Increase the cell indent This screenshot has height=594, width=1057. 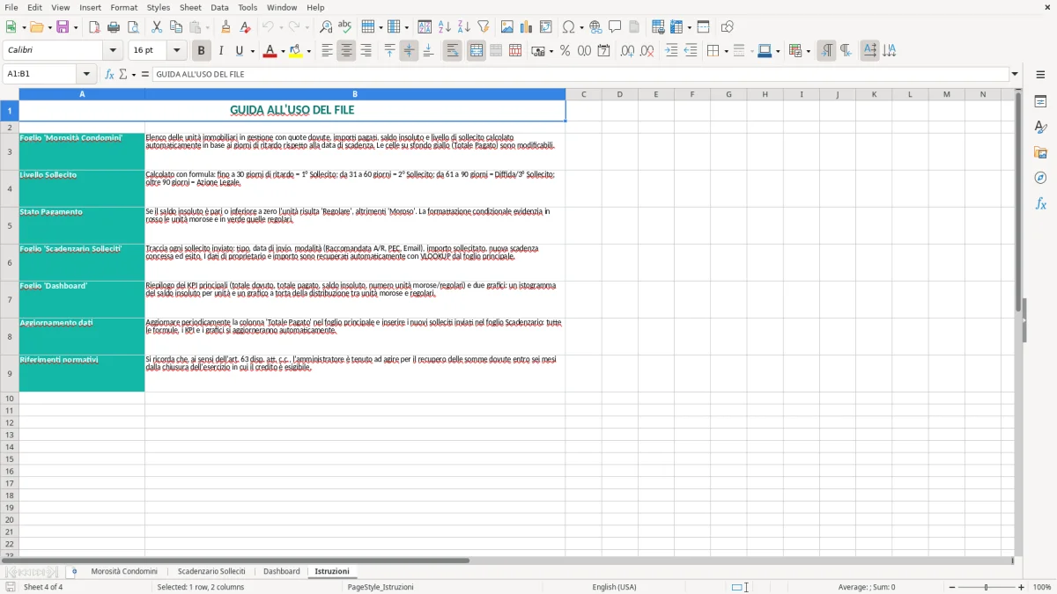[x=671, y=51]
